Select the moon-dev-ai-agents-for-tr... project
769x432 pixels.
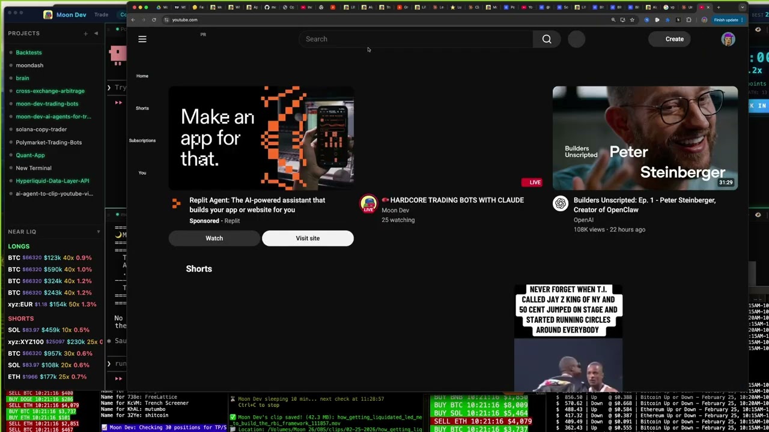[x=53, y=116]
